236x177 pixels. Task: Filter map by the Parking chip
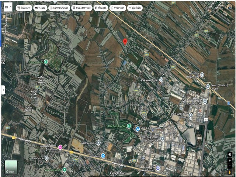[x=100, y=7]
